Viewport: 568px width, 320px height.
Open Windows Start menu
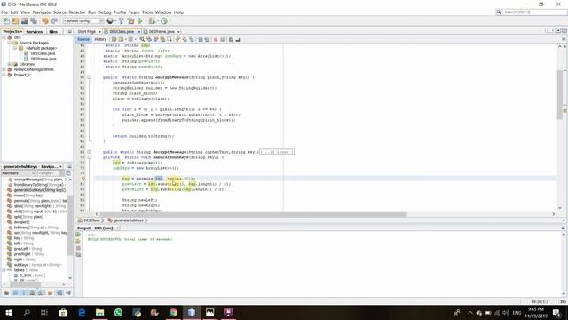(x=8, y=312)
